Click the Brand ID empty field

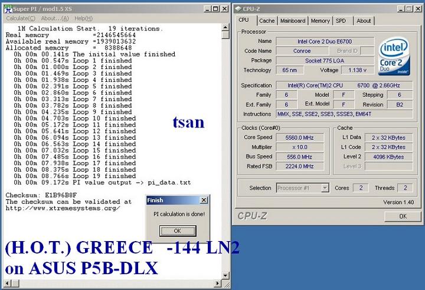click(x=367, y=51)
